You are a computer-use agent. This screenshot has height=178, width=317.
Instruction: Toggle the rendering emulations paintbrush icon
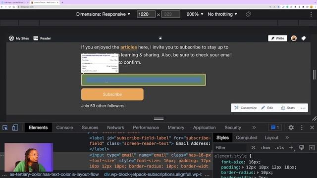[302, 148]
